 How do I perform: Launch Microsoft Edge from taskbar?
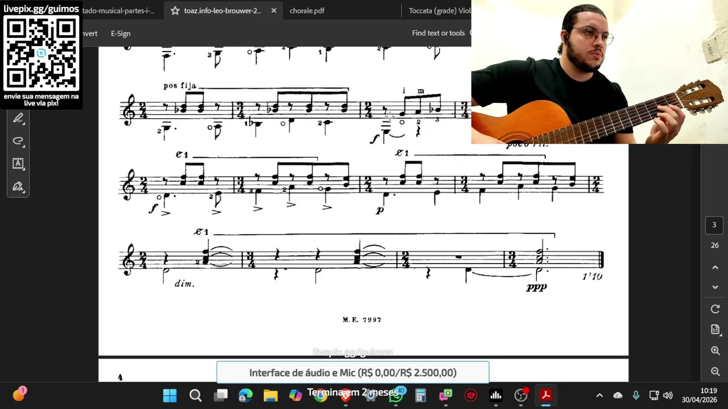coord(246,395)
